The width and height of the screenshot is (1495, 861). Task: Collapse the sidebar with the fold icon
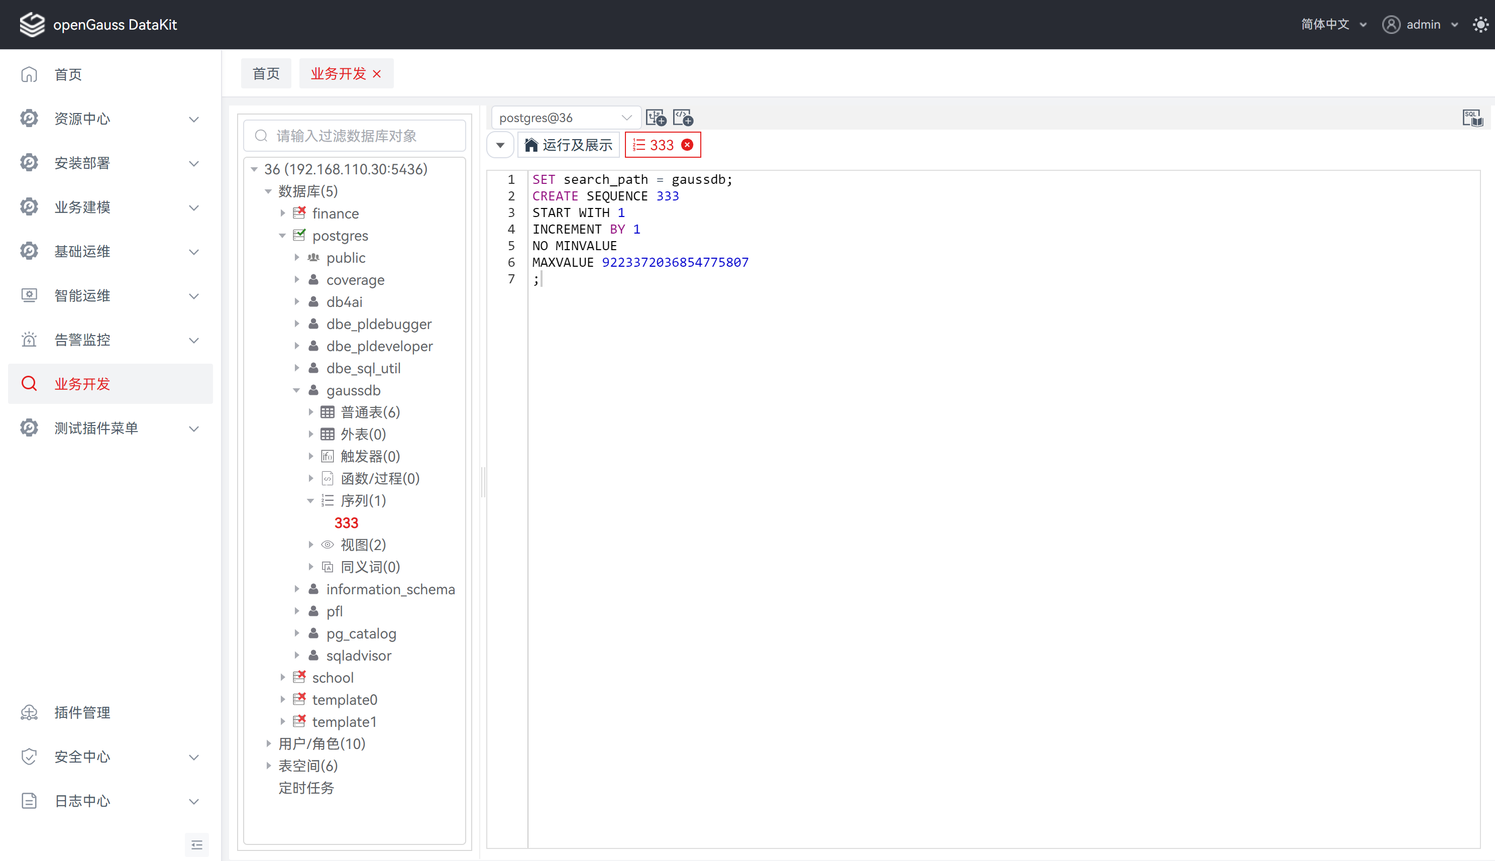pyautogui.click(x=197, y=845)
